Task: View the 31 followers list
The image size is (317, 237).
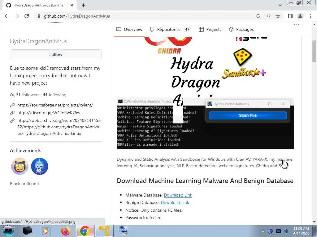Action: [x=28, y=95]
